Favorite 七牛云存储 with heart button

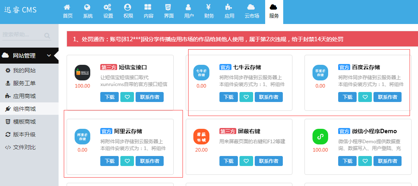246,97
